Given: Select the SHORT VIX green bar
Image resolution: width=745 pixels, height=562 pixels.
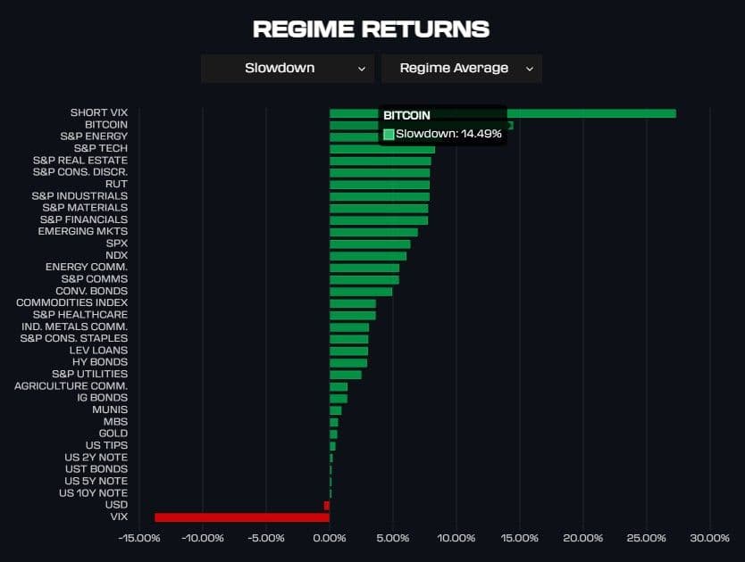Looking at the screenshot, I should [x=590, y=113].
